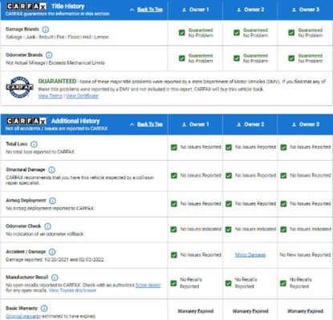Screen dimensions: 333x320
Task: Click Total Loss Owner 1 checkmark
Action: [174, 147]
